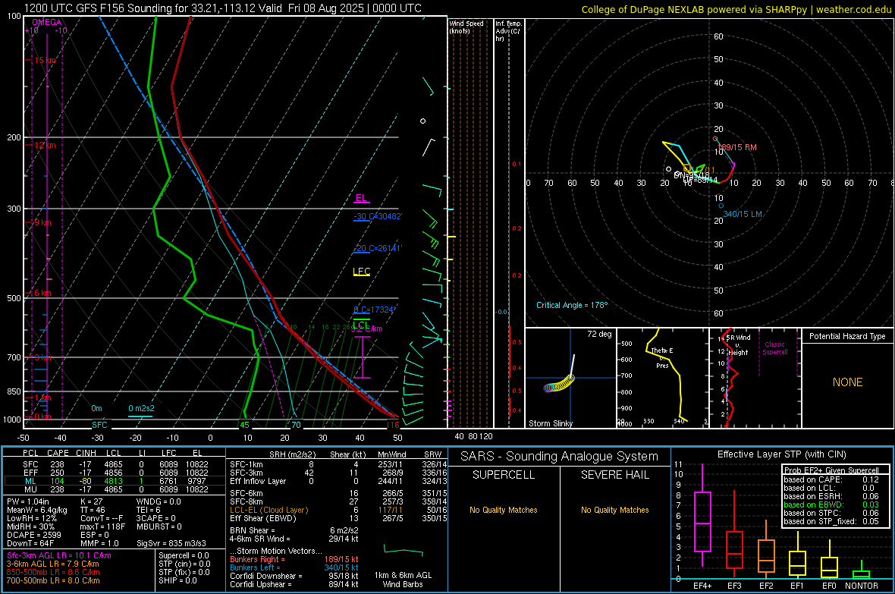Click the Bunkers Right = 189/15 kt line

pyautogui.click(x=294, y=560)
